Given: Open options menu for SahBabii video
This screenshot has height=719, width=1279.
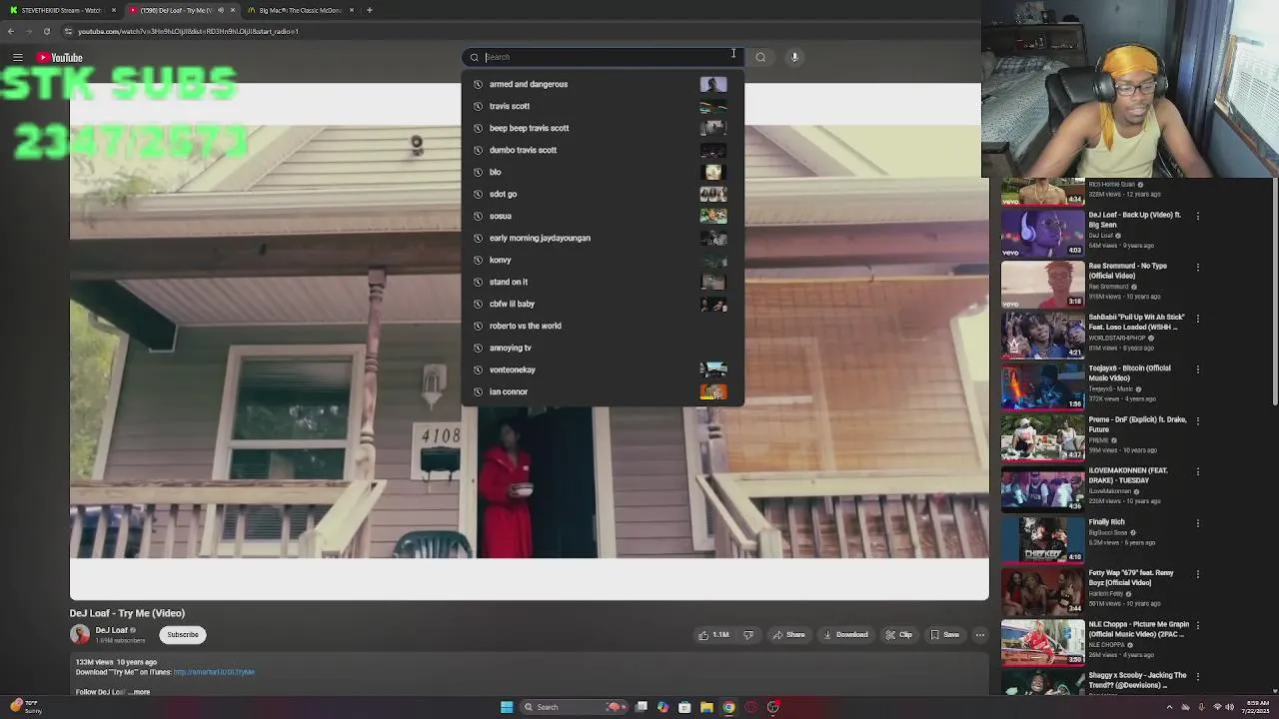Looking at the screenshot, I should [1198, 319].
